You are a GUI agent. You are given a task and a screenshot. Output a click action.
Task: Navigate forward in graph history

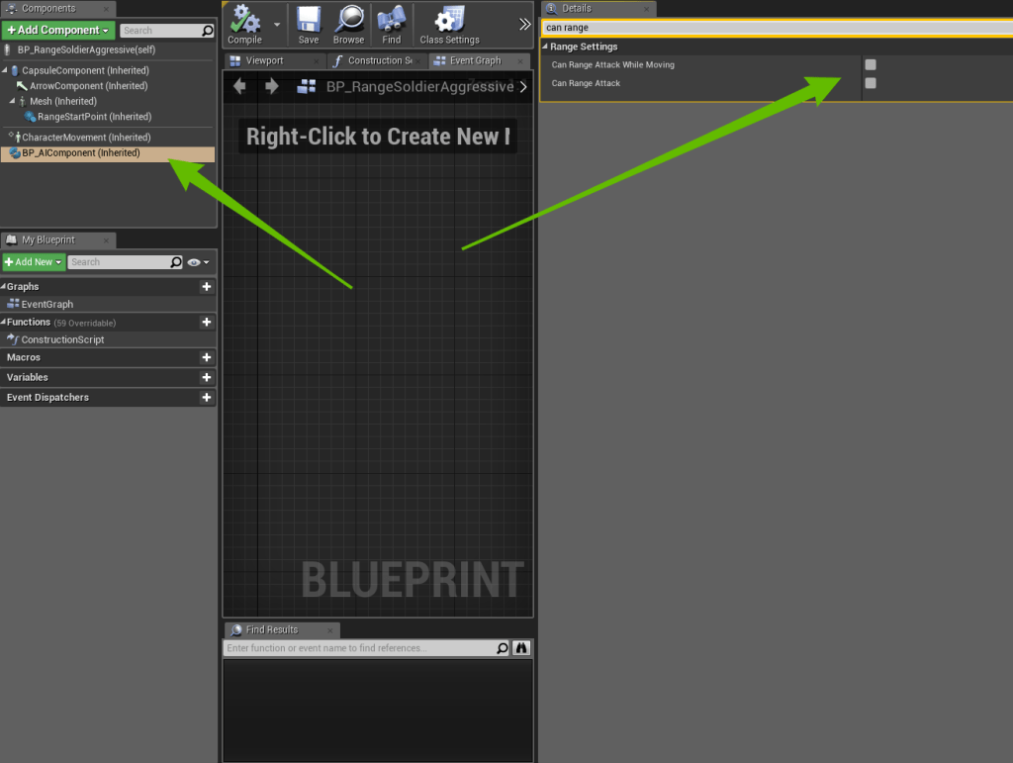point(272,86)
